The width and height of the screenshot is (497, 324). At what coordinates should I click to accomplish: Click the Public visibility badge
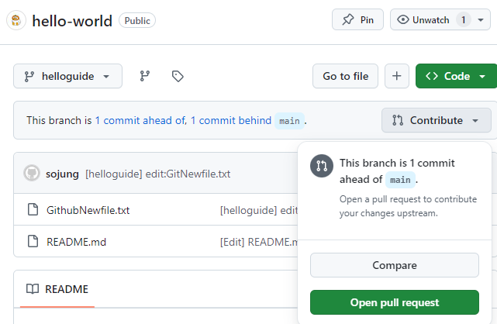137,21
